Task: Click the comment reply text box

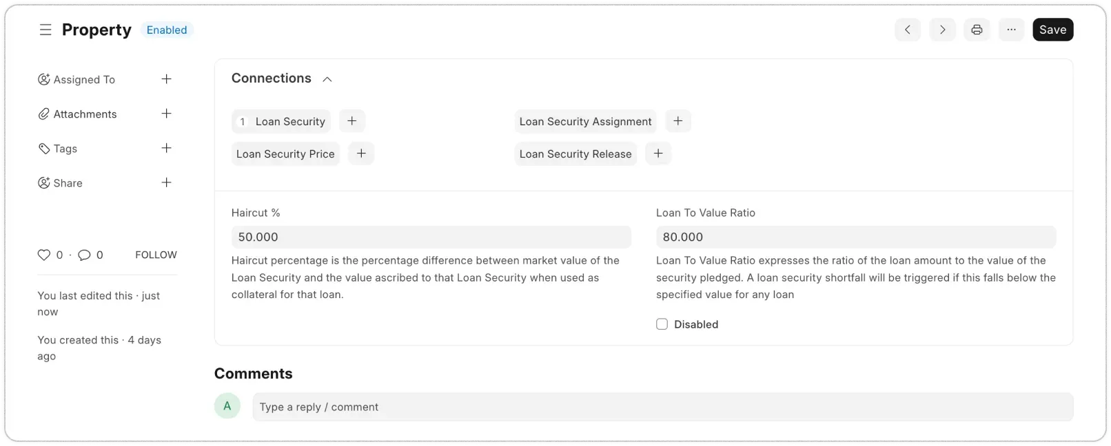Action: [x=662, y=407]
